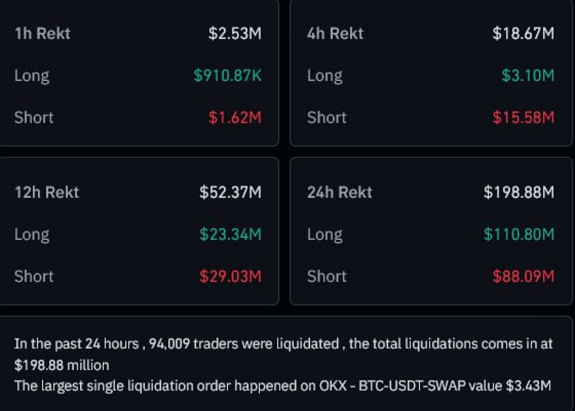Click the 4h Long value $3.10M

[528, 75]
